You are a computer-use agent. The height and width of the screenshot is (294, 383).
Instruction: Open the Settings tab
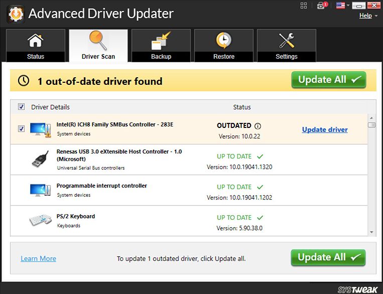point(287,46)
